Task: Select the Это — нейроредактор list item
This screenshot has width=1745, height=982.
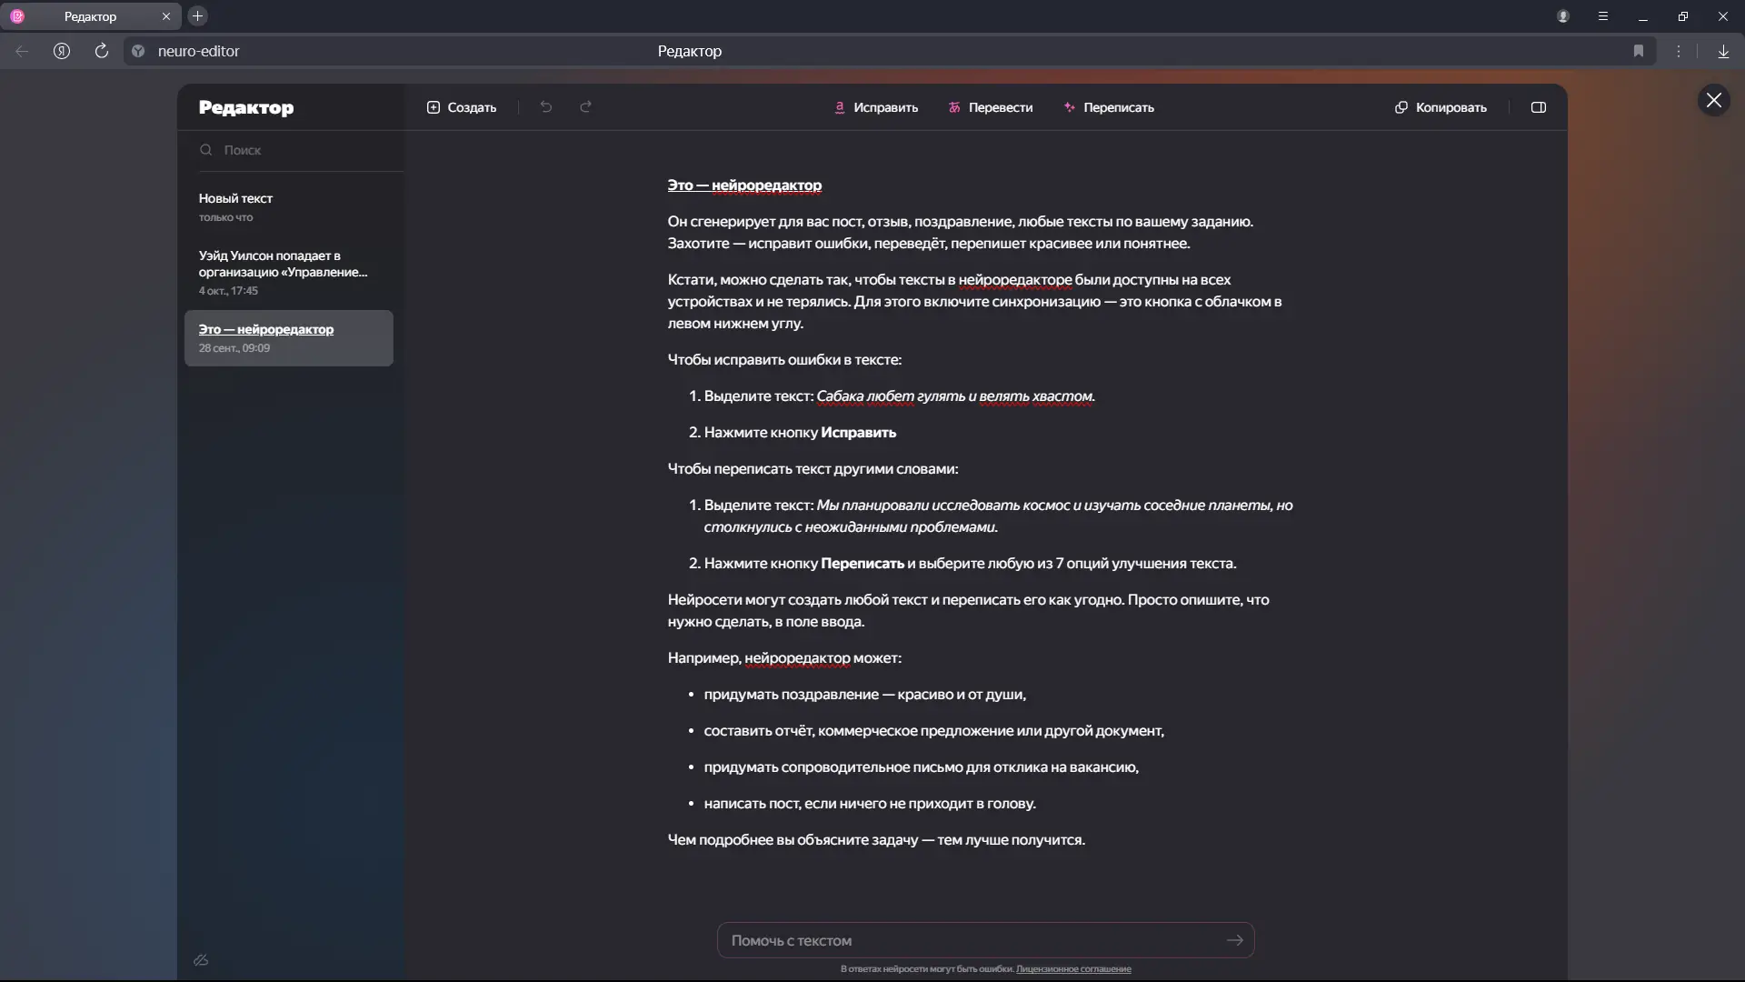Action: pyautogui.click(x=289, y=337)
